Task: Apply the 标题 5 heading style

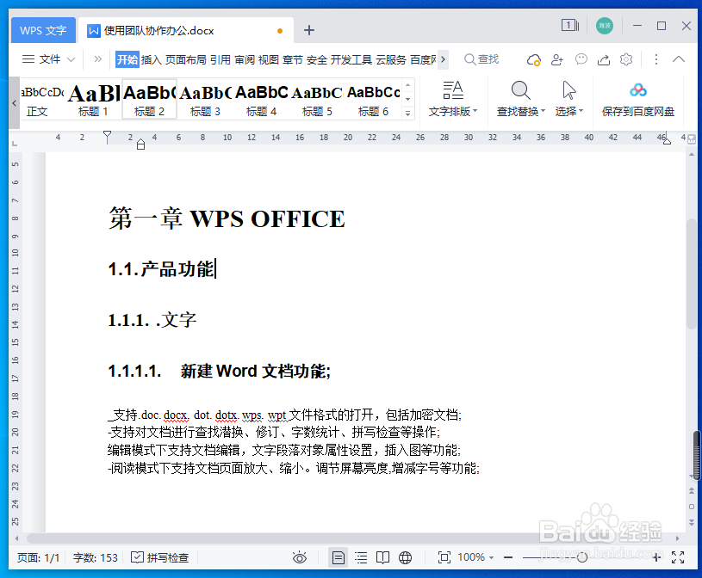Action: 318,99
